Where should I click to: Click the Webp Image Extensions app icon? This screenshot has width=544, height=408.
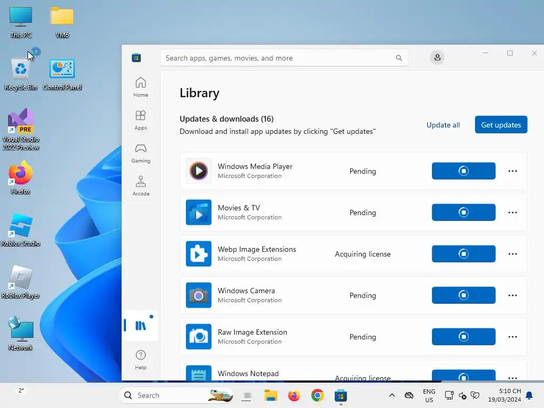(x=199, y=253)
